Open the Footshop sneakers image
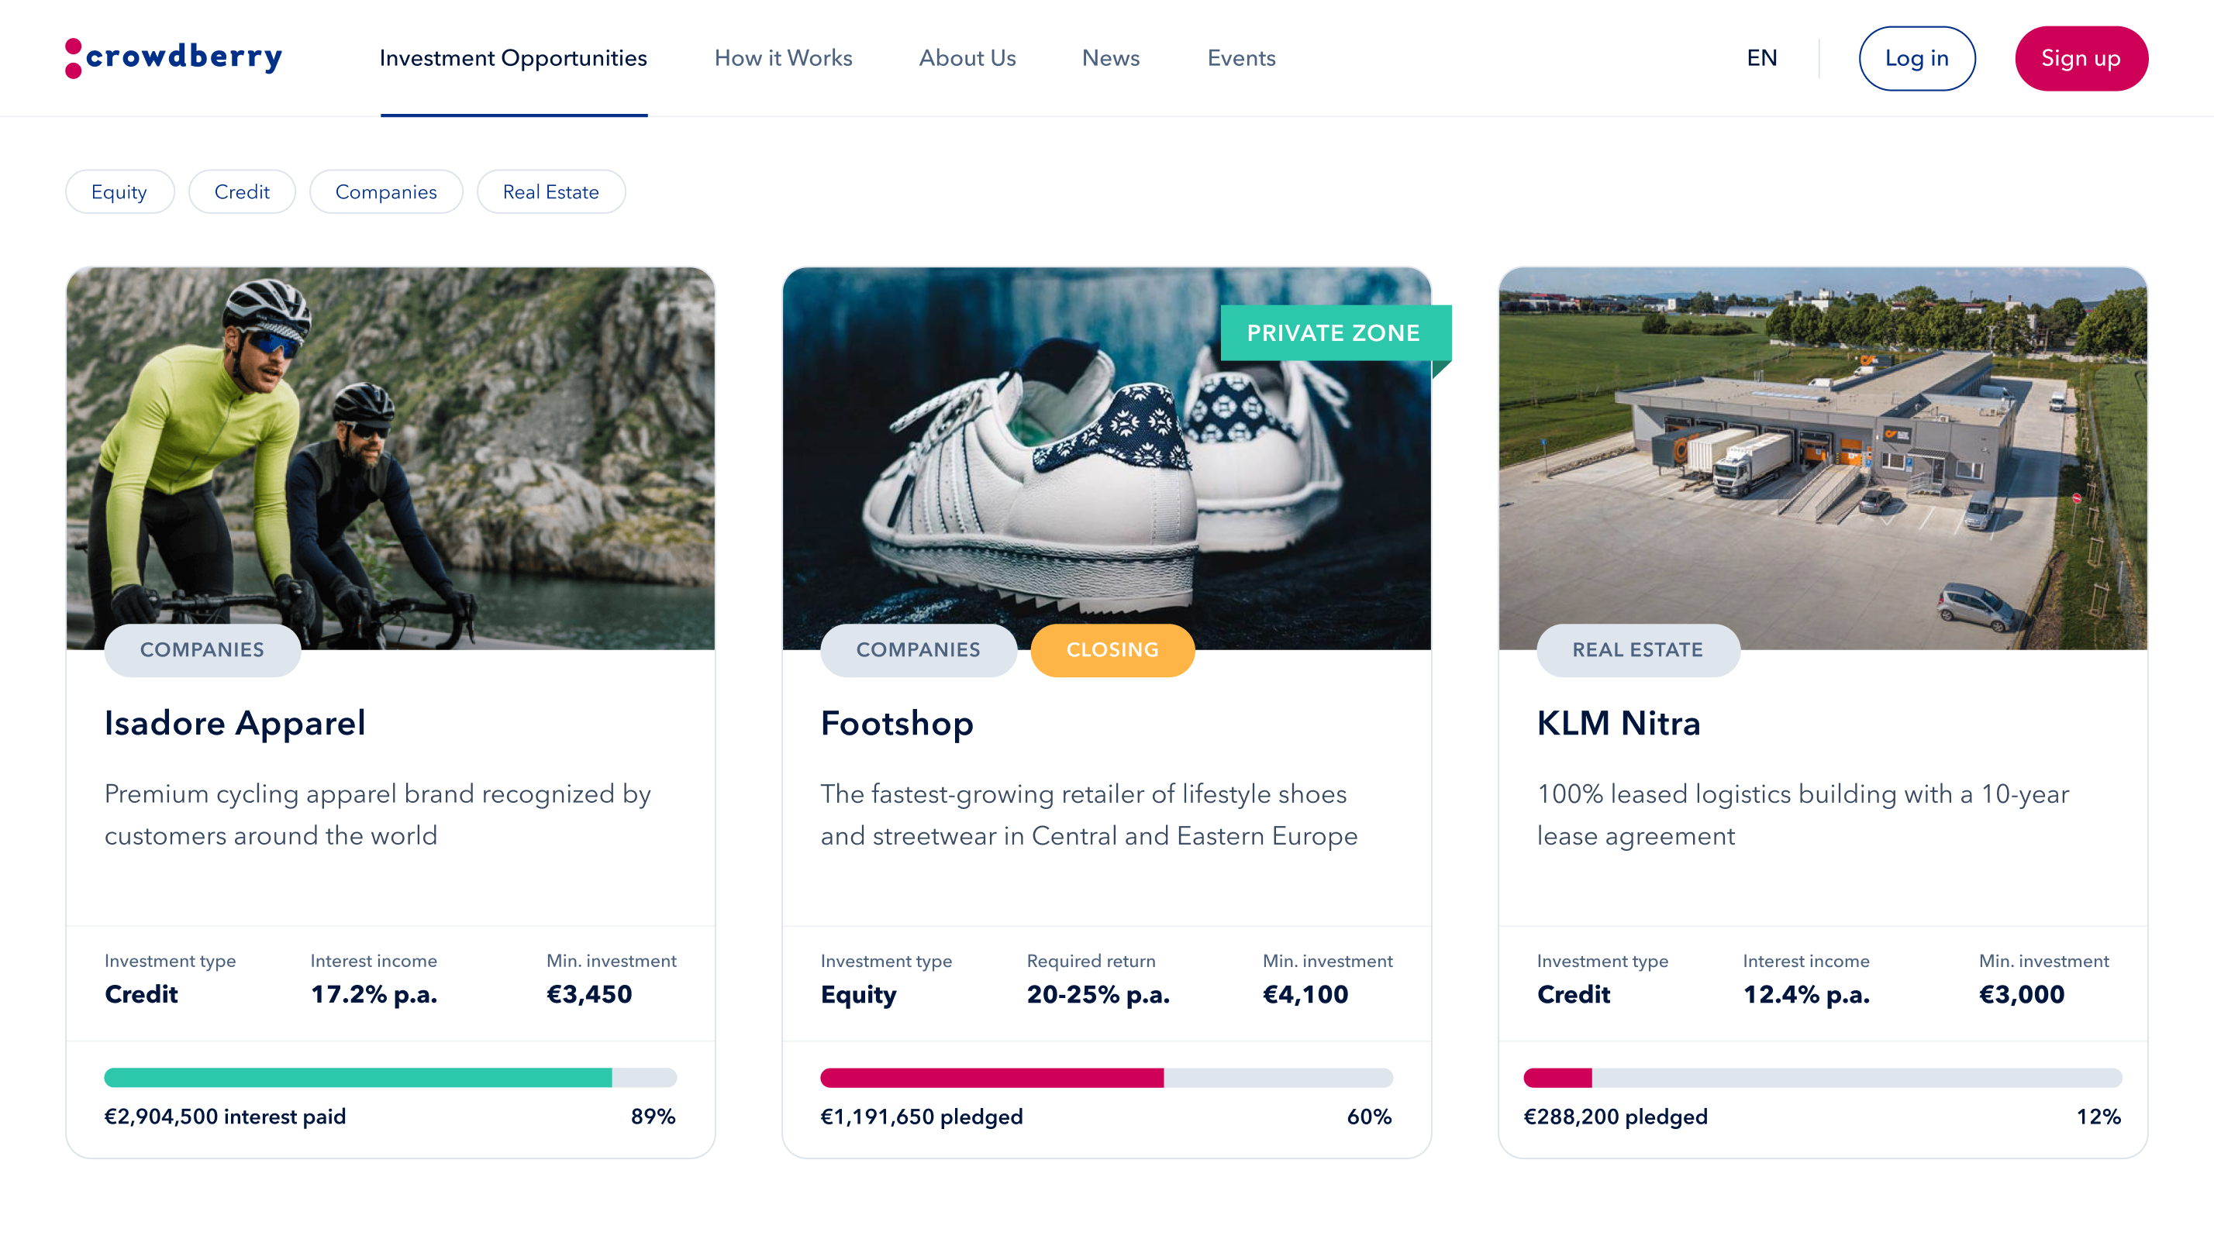The height and width of the screenshot is (1246, 2214). coord(1106,458)
